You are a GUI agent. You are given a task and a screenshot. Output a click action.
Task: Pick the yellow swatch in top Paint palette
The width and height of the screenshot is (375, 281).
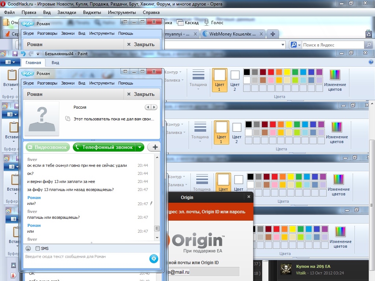pos(287,72)
